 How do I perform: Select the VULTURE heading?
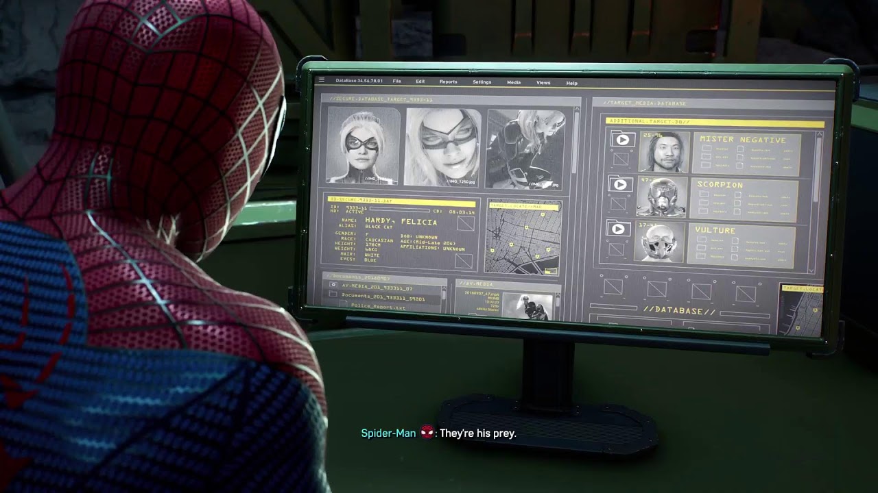pyautogui.click(x=715, y=231)
